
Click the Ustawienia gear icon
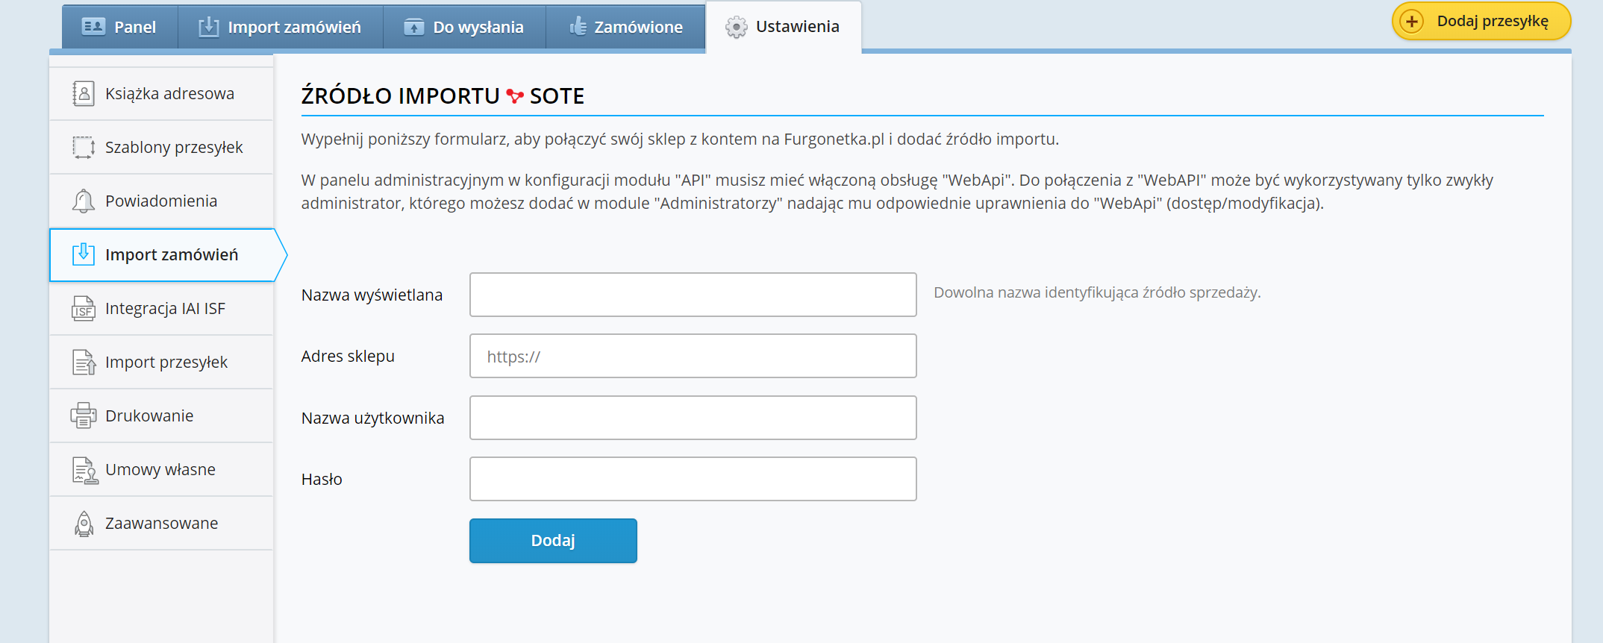(x=736, y=27)
